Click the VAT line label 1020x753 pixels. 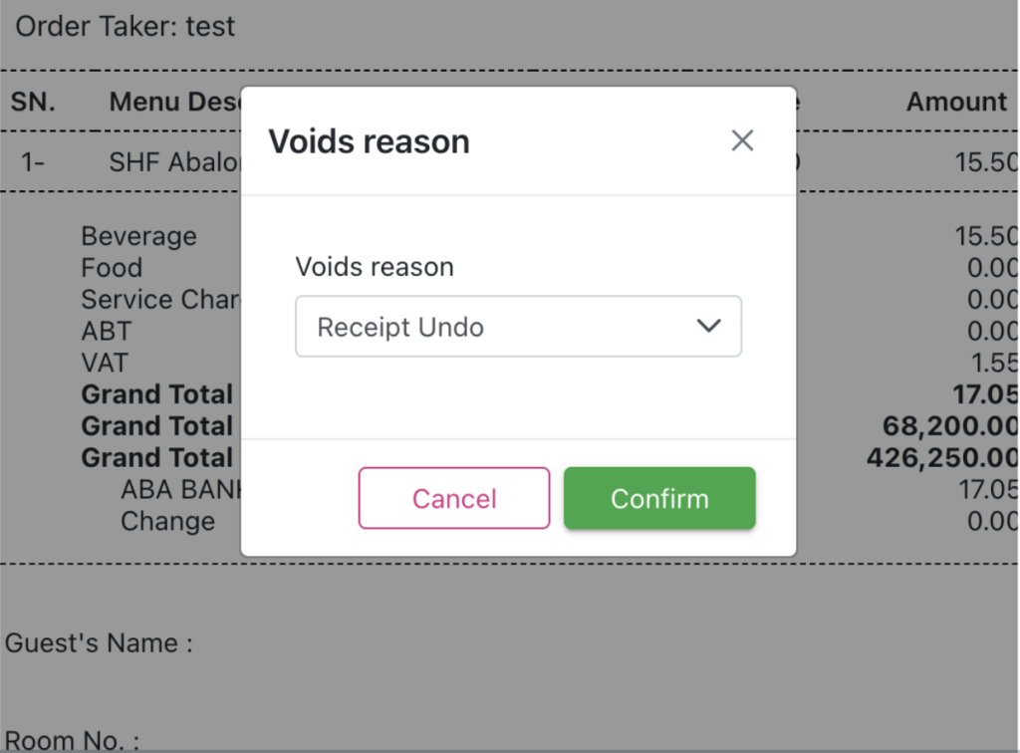[x=105, y=362]
